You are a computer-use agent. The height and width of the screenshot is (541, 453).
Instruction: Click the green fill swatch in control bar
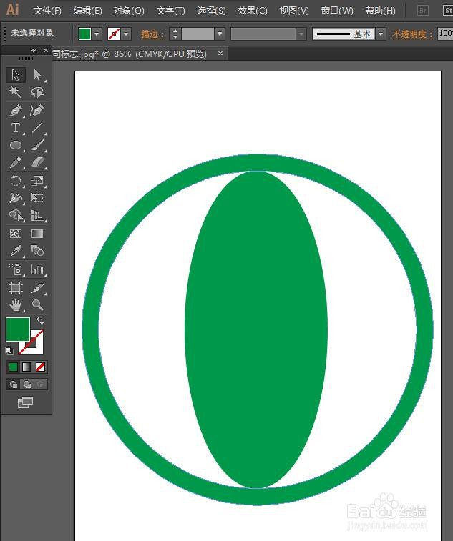(x=84, y=34)
